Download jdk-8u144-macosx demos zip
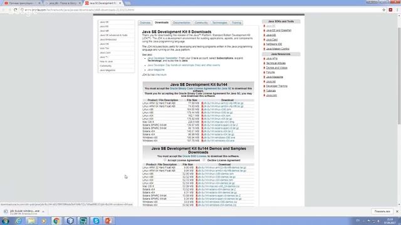The image size is (401, 225). pyautogui.click(x=219, y=186)
